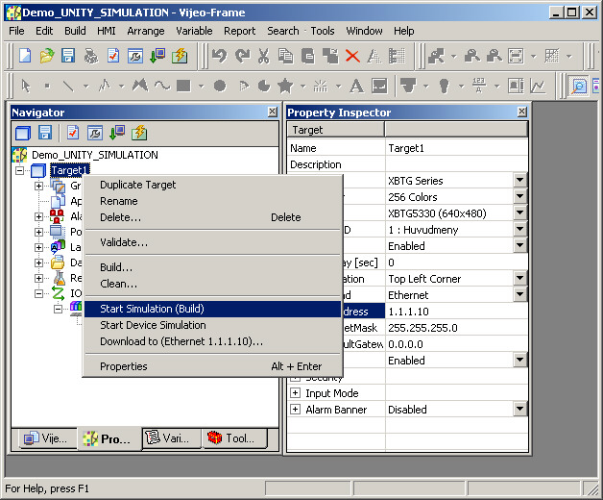Open the Variable menu
This screenshot has width=603, height=500.
click(x=194, y=31)
